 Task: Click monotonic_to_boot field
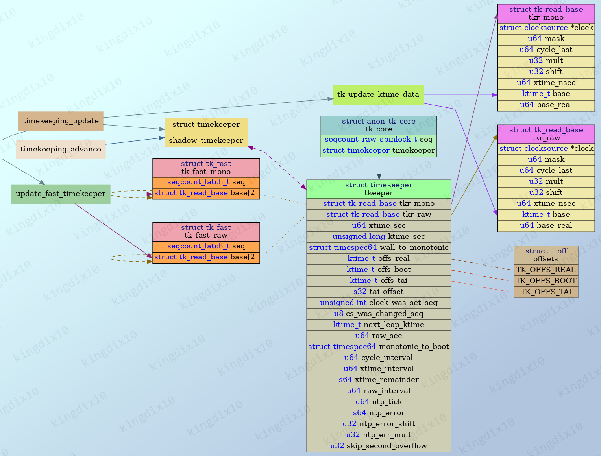[379, 347]
